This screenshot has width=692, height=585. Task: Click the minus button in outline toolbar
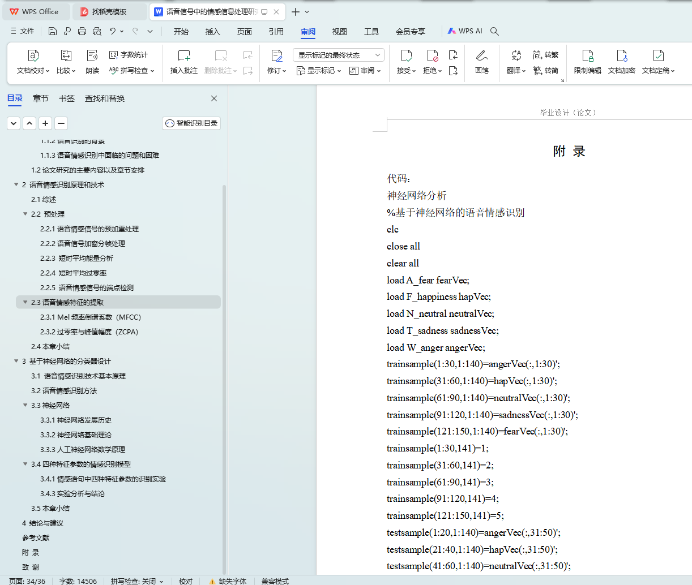point(61,123)
